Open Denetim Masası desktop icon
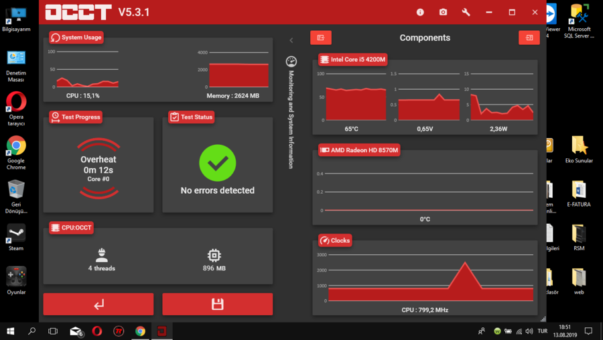Screen dimensions: 603x340 point(16,66)
